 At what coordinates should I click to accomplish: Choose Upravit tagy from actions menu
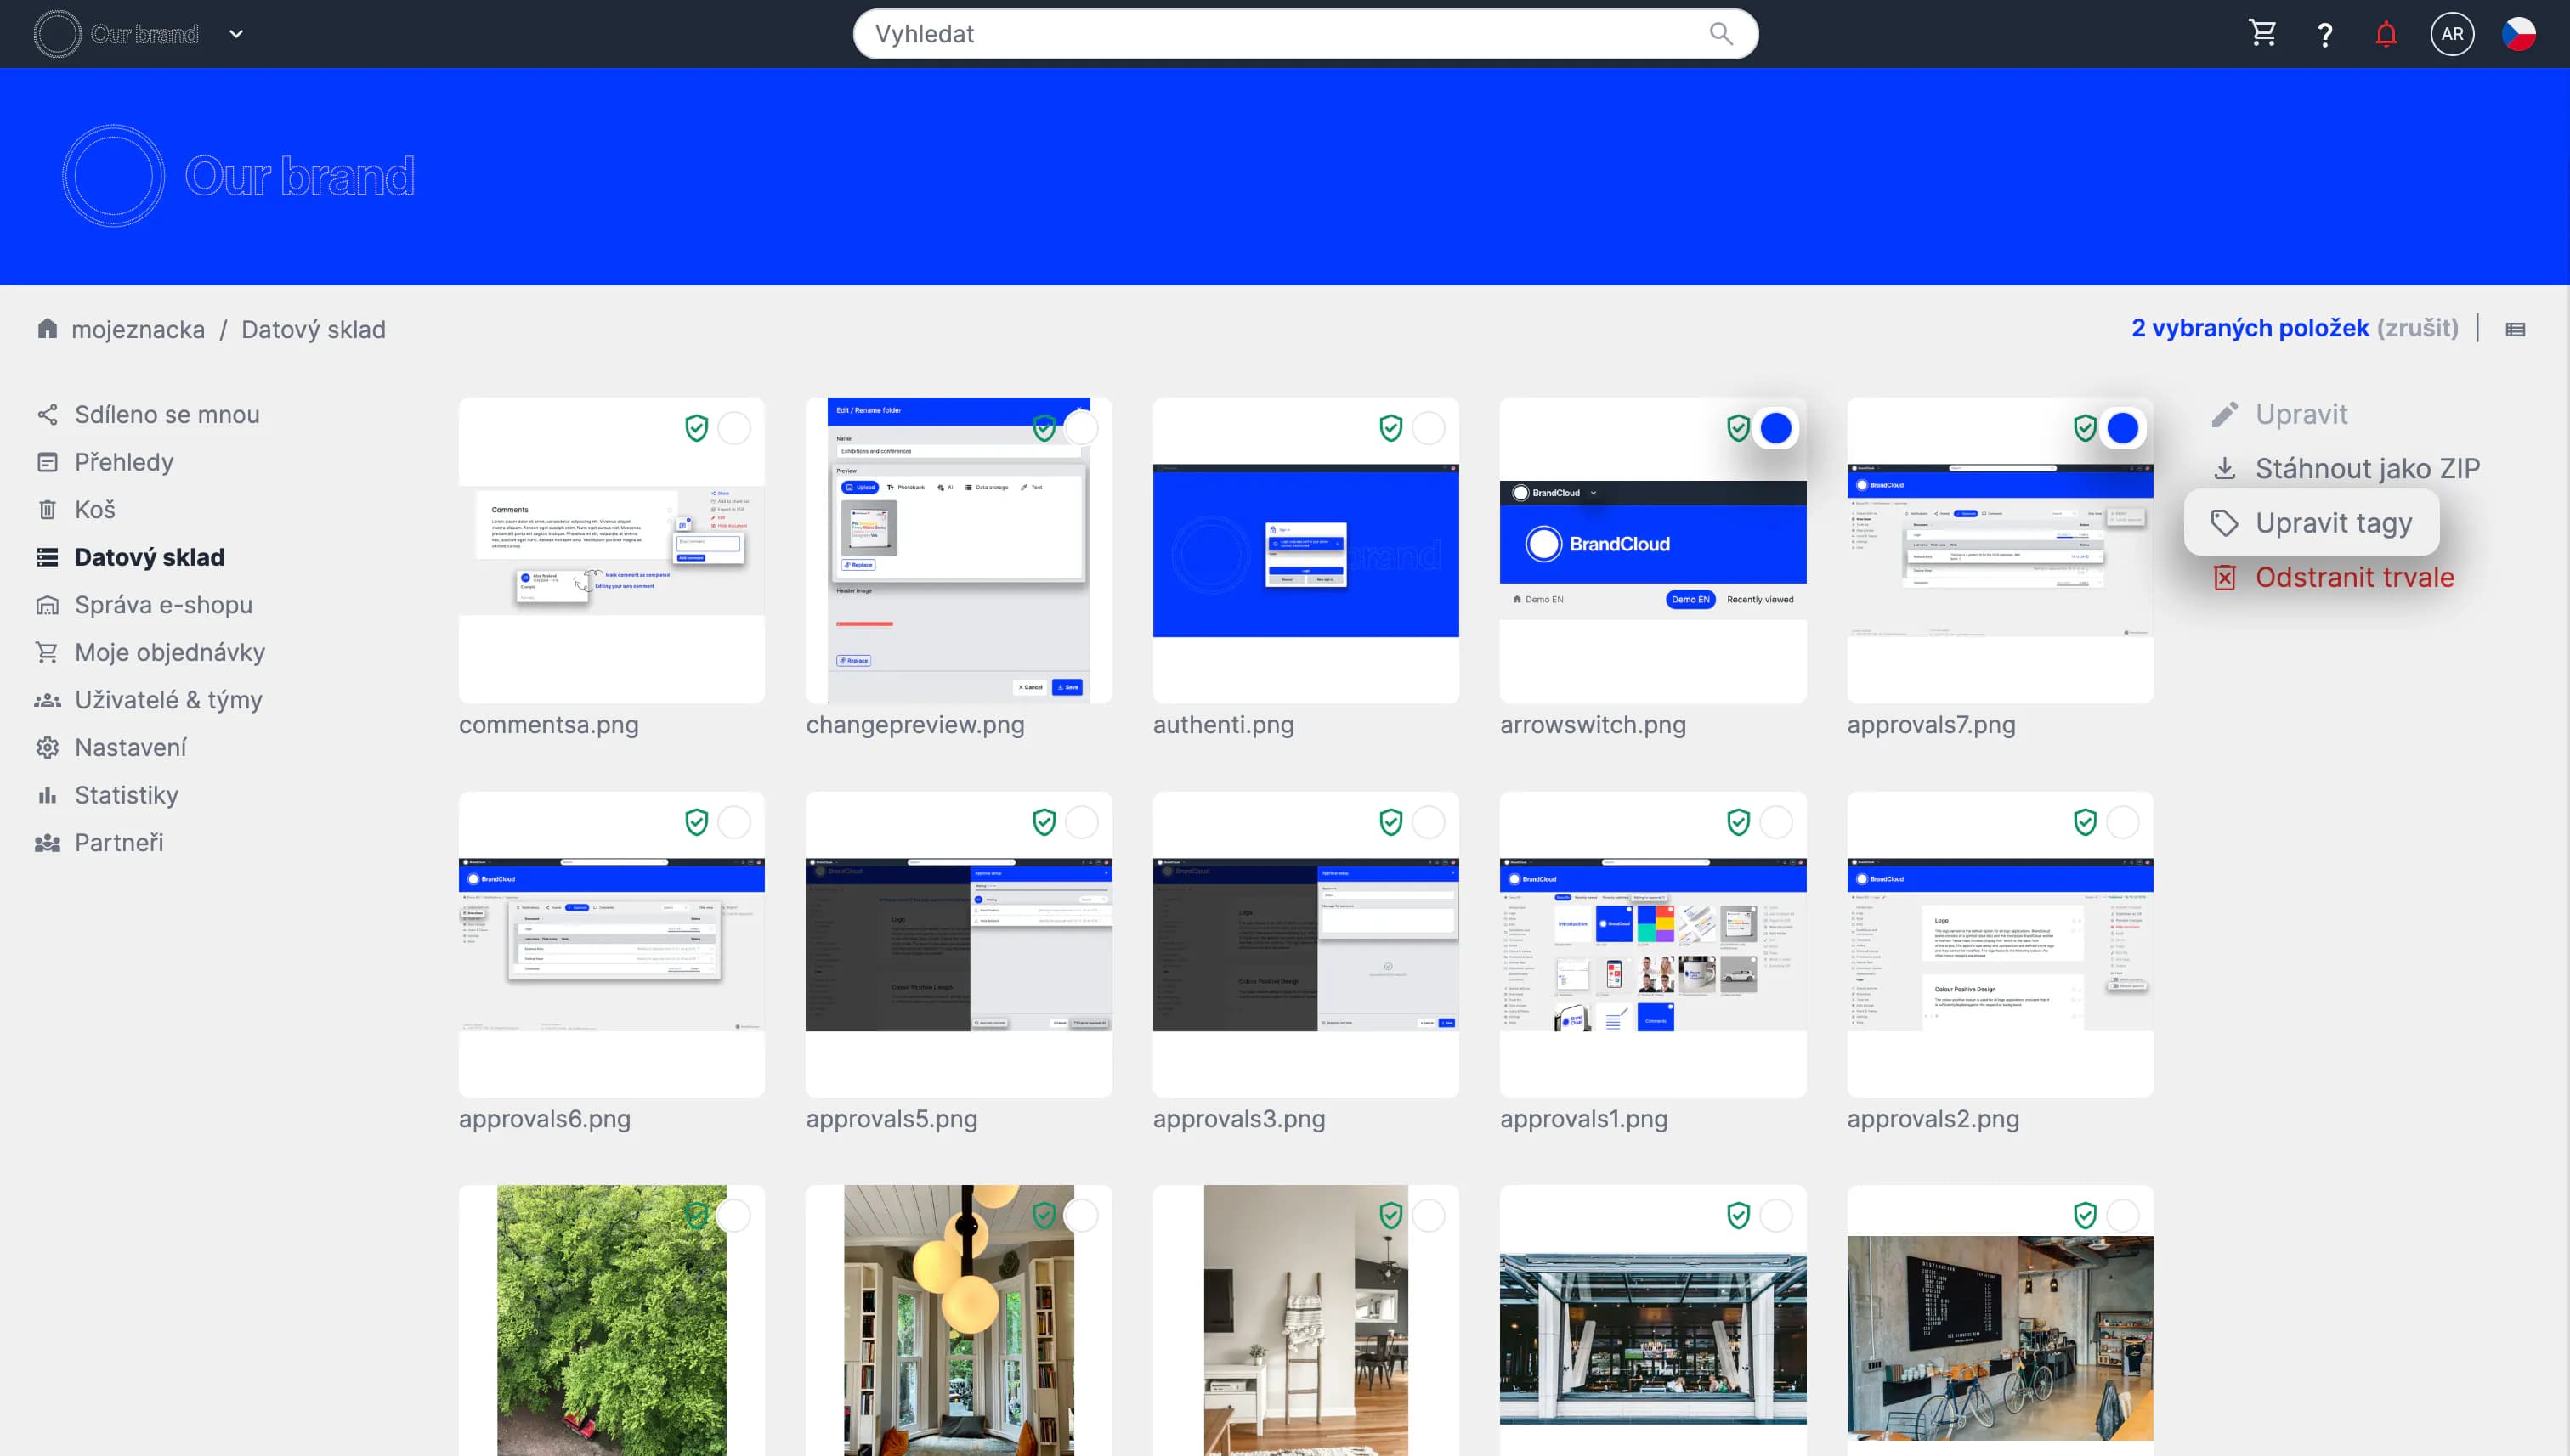tap(2333, 523)
